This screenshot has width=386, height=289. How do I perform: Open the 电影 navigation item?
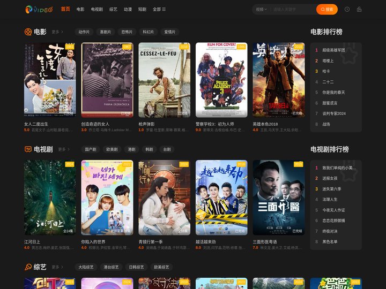tap(80, 9)
